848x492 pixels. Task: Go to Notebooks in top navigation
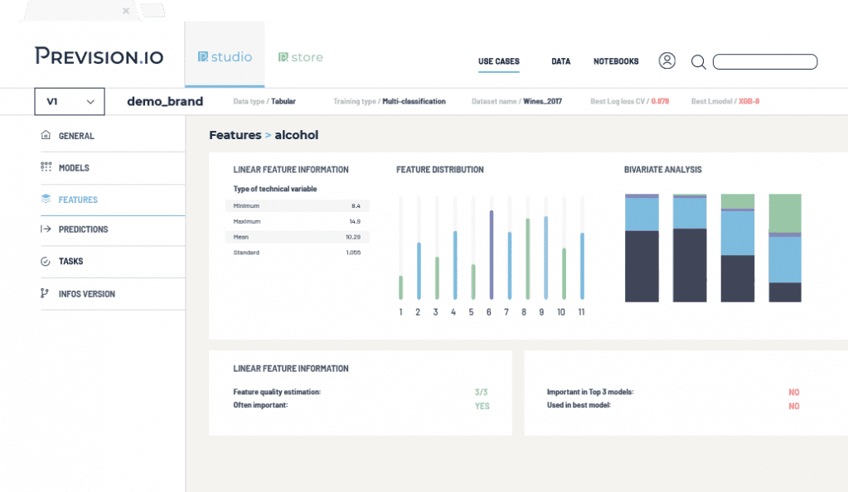pyautogui.click(x=616, y=62)
